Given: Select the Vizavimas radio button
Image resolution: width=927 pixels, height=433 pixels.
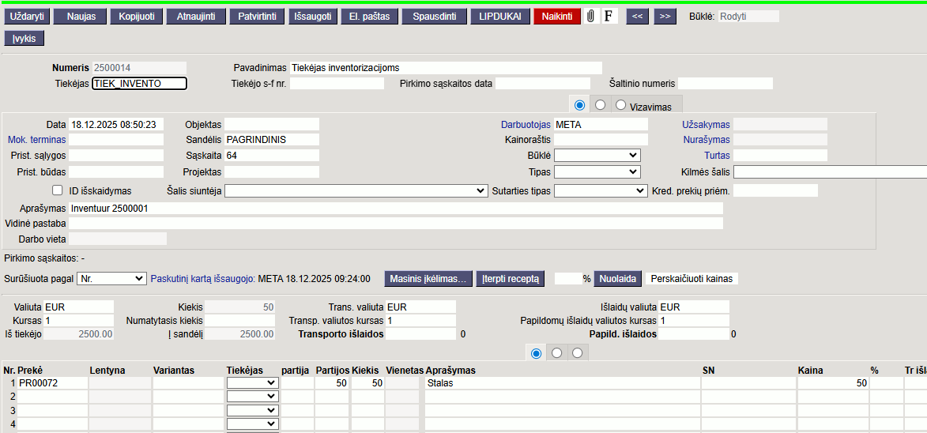Looking at the screenshot, I should pos(620,105).
